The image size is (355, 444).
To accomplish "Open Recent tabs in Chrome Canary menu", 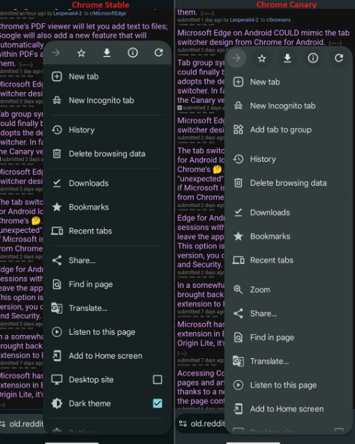I will [x=289, y=260].
